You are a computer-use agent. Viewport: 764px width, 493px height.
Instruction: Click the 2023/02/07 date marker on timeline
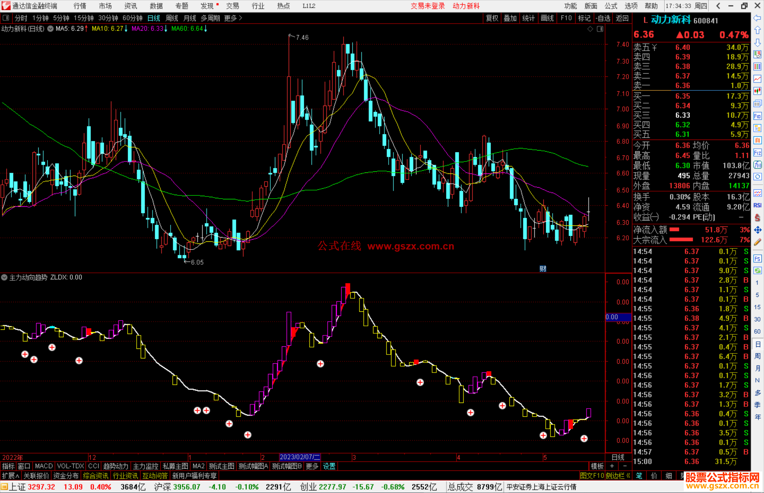click(x=300, y=457)
